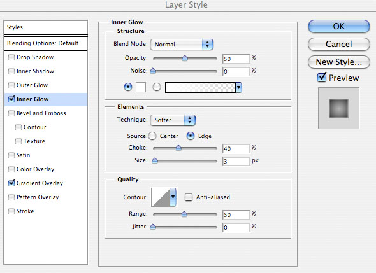Click the Choke slider handle
This screenshot has height=273, width=376.
pos(178,148)
